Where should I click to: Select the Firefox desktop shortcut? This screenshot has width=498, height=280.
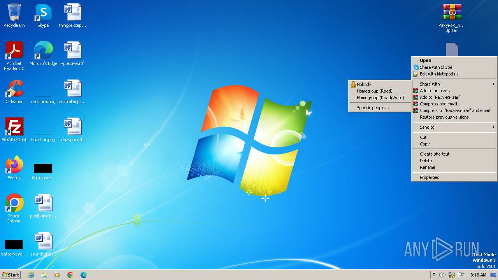(14, 168)
